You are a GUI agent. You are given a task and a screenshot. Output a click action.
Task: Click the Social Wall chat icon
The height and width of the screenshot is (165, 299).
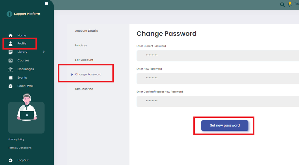tap(10, 86)
